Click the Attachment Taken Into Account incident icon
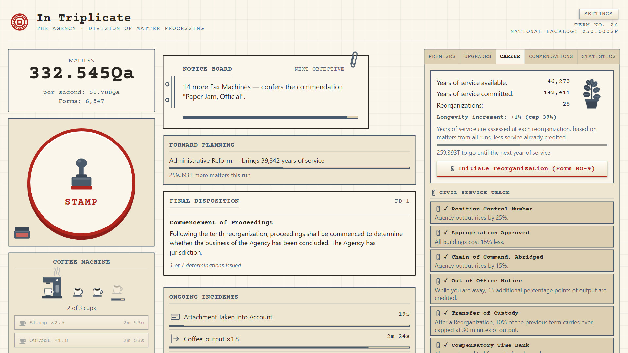The width and height of the screenshot is (628, 353). [175, 317]
